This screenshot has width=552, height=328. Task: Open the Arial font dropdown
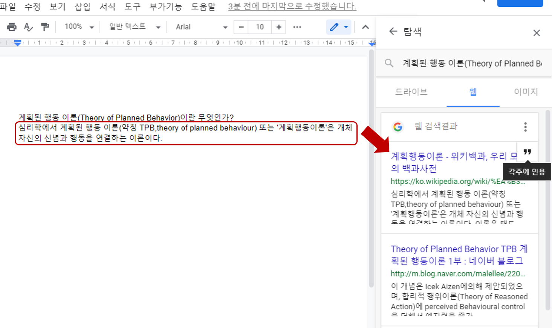[x=201, y=27]
